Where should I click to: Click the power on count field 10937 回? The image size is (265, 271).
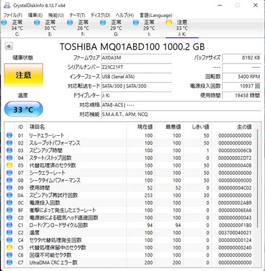pyautogui.click(x=242, y=86)
